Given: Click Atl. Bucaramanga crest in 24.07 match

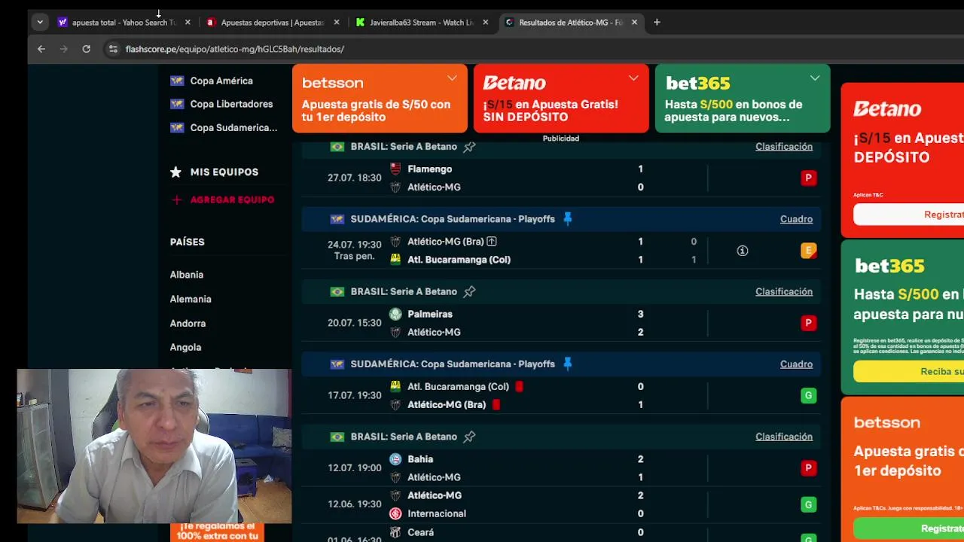Looking at the screenshot, I should click(x=395, y=260).
